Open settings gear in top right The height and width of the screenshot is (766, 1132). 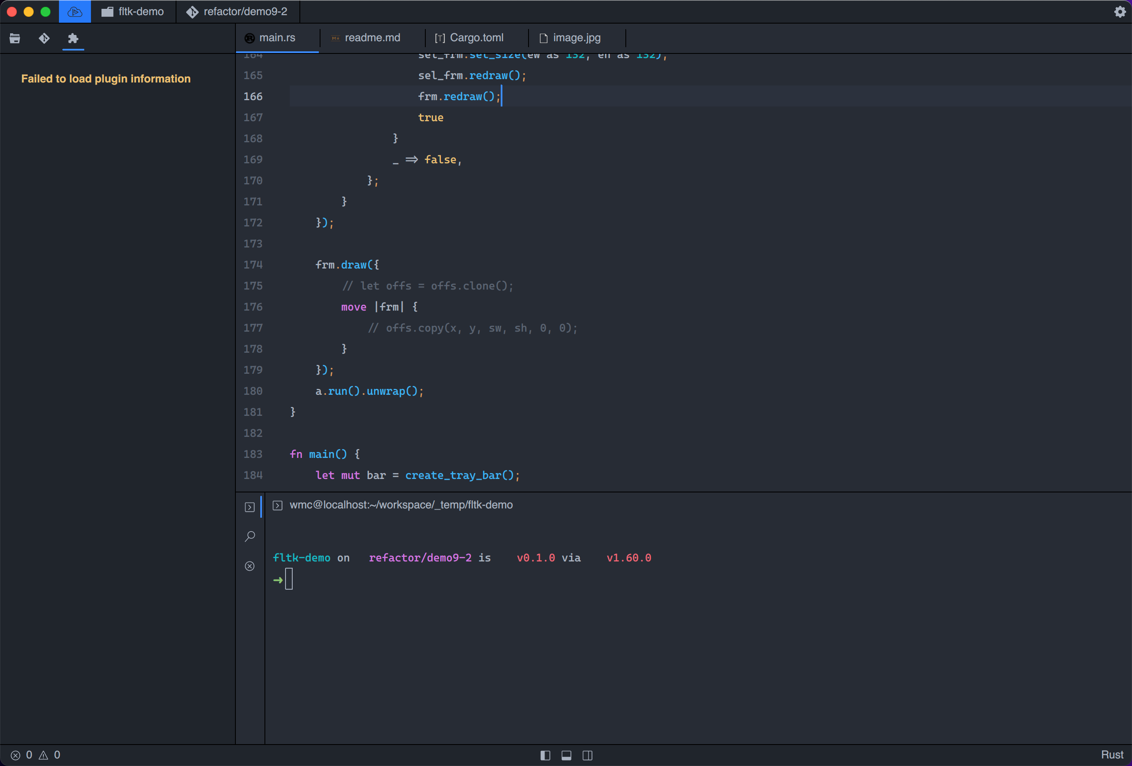[x=1120, y=12]
